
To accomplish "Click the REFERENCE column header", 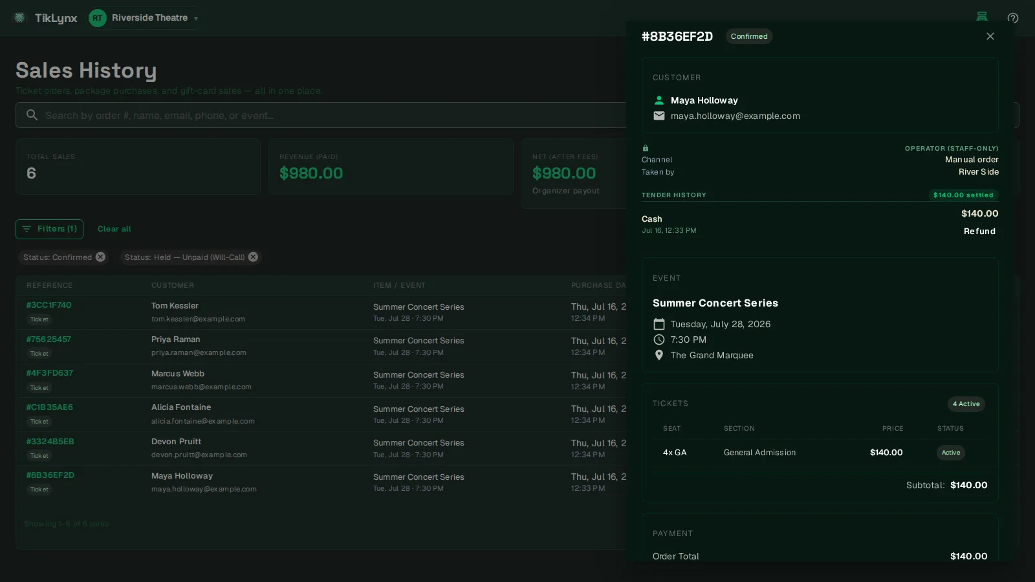I will [50, 285].
